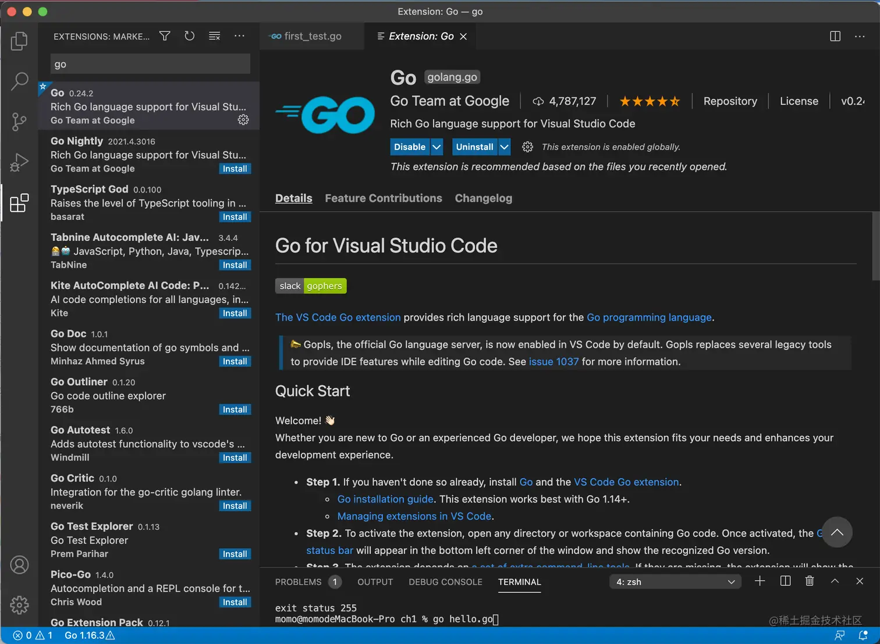Click the details page vertical scrollbar
The image size is (880, 644).
point(876,246)
